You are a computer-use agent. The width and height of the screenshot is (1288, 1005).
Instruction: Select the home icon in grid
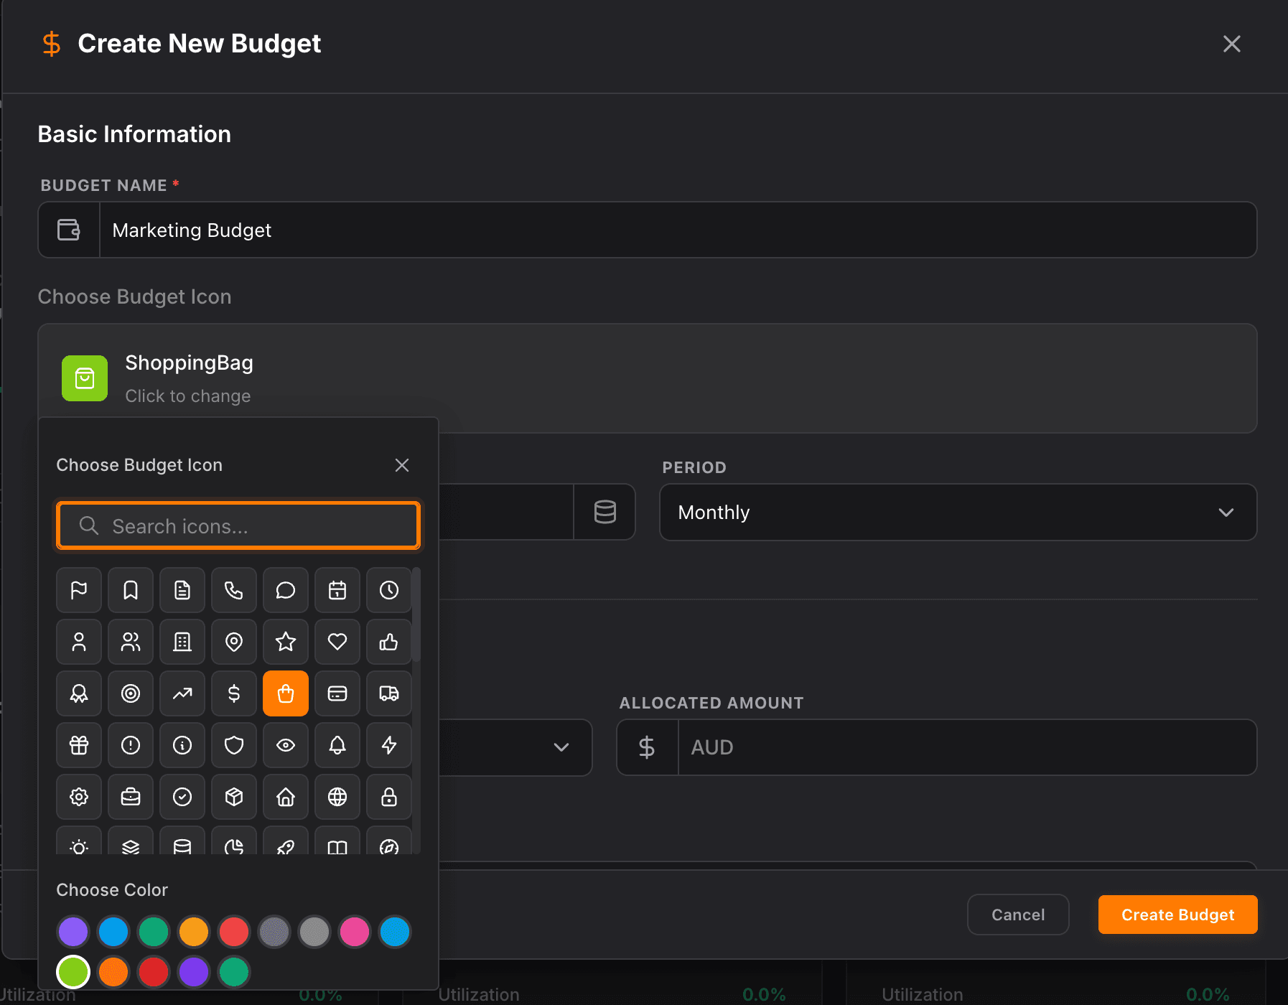286,797
